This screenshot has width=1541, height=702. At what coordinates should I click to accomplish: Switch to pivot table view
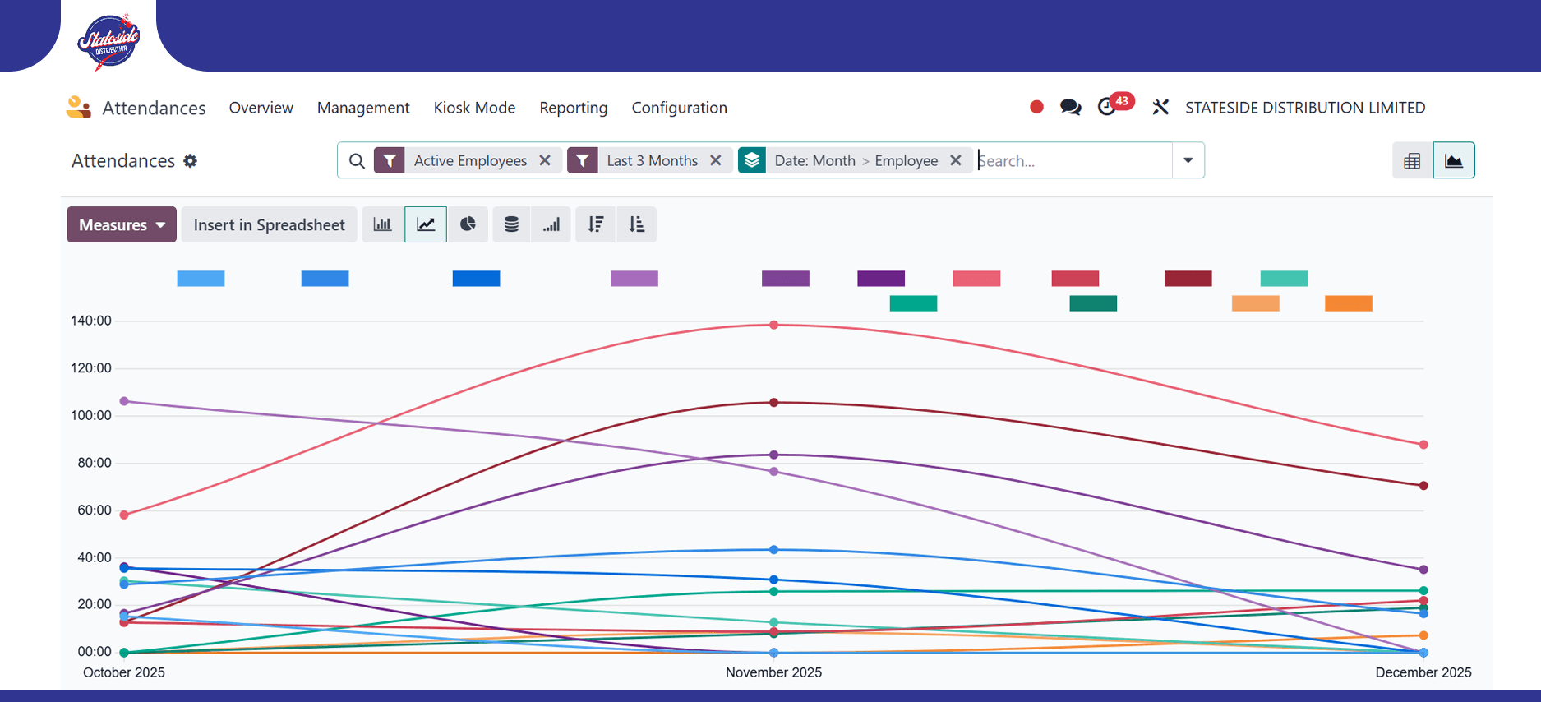coord(1412,161)
